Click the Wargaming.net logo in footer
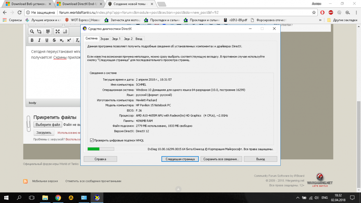This screenshot has height=203, width=361. (x=320, y=180)
